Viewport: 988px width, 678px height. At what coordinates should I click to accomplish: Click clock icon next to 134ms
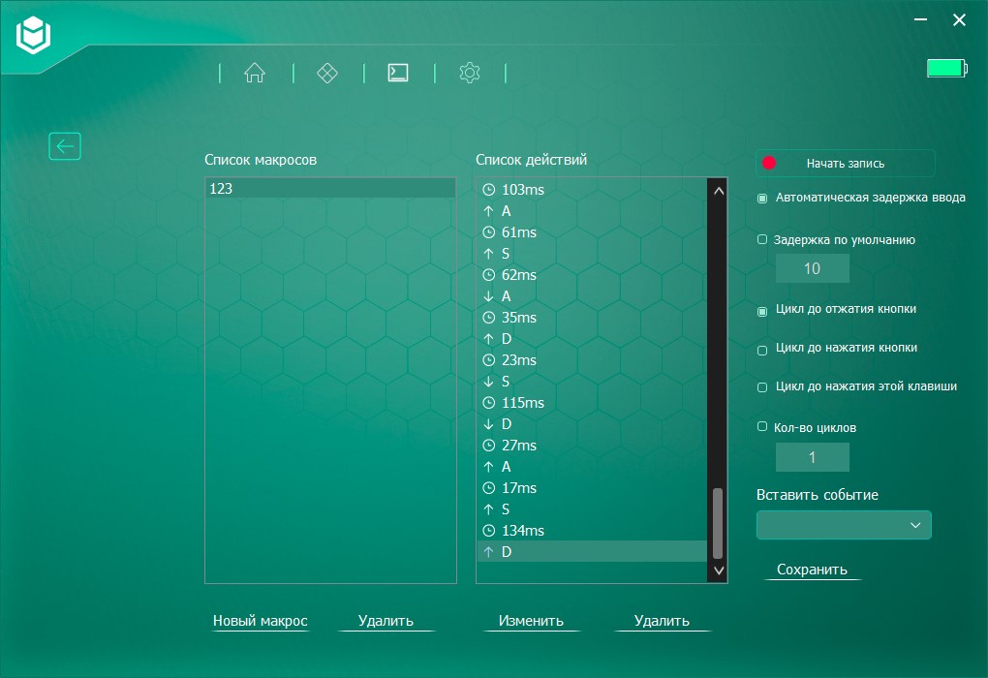pyautogui.click(x=489, y=531)
